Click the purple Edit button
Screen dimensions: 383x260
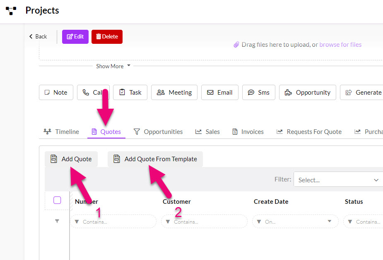(75, 37)
